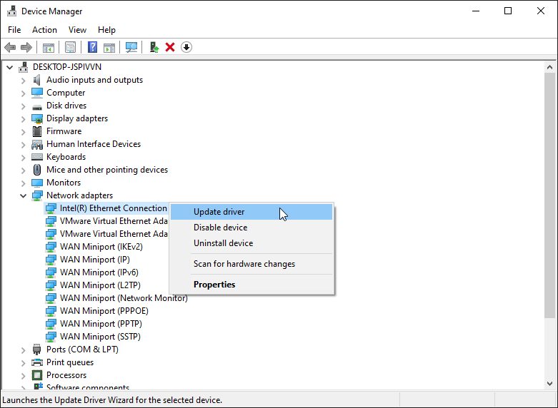This screenshot has width=558, height=408.
Task: Update device driver toolbar icon
Action: 154,47
